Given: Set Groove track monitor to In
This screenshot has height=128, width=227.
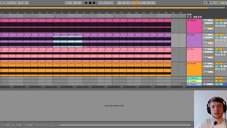Looking at the screenshot, I should (204, 26).
